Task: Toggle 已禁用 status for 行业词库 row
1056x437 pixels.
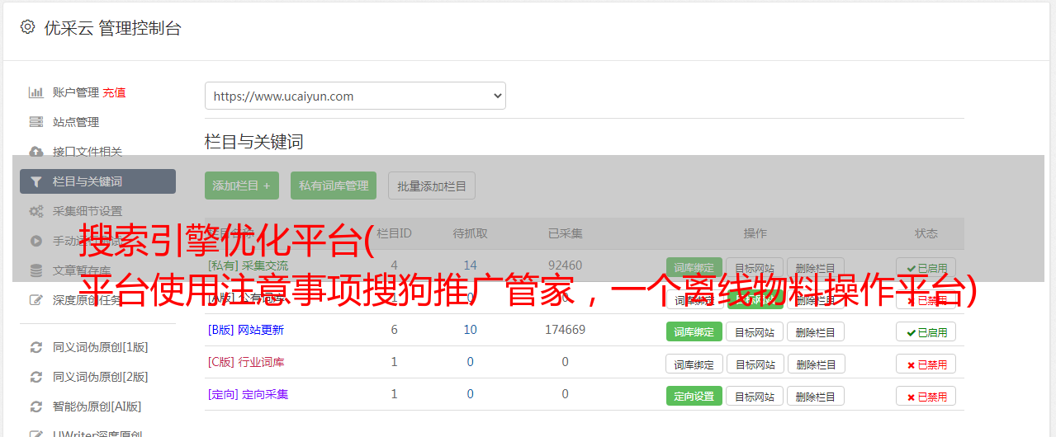Action: 926,364
